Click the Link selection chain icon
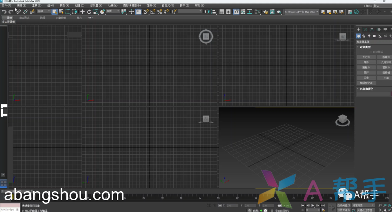The height and width of the screenshot is (212, 392). coord(18,12)
